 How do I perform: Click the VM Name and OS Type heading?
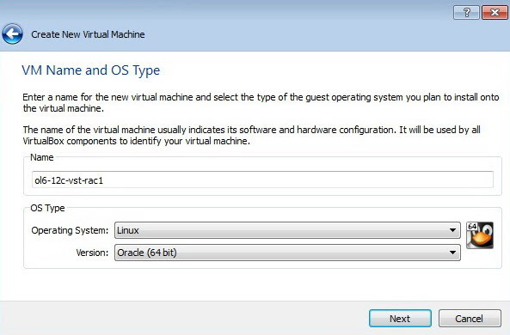pos(91,70)
